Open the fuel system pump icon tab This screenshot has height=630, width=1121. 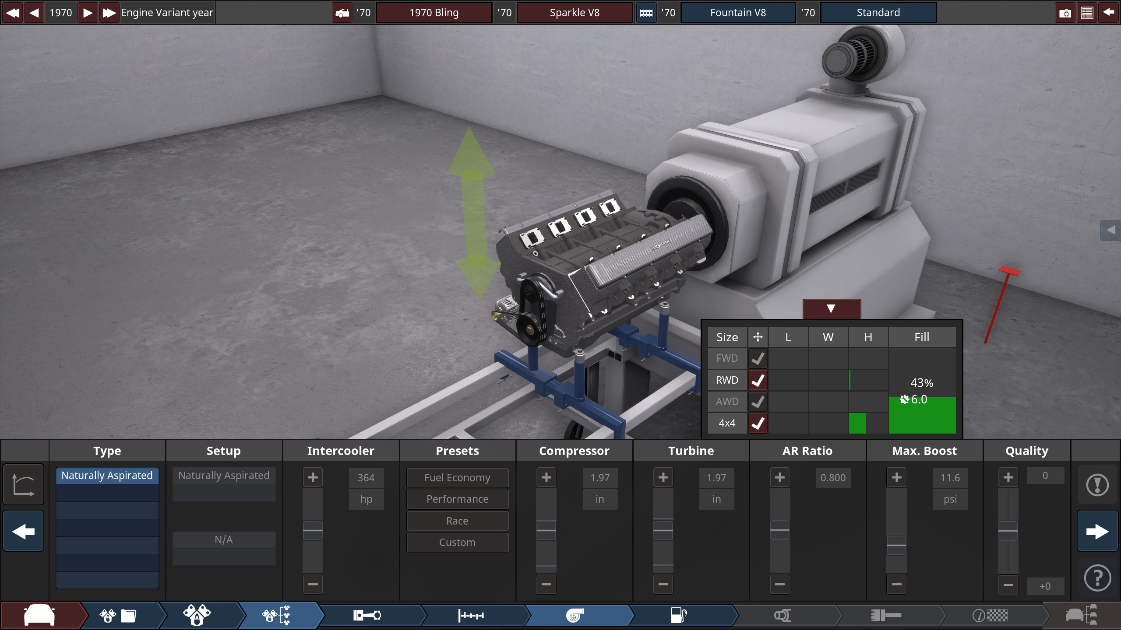click(x=678, y=616)
